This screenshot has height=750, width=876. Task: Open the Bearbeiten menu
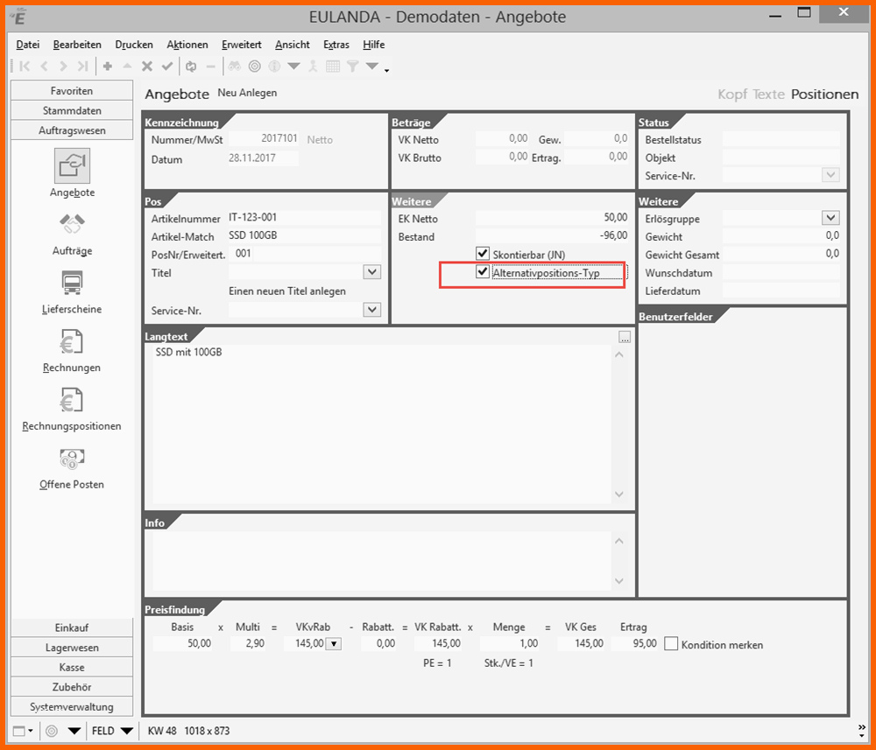coord(77,45)
